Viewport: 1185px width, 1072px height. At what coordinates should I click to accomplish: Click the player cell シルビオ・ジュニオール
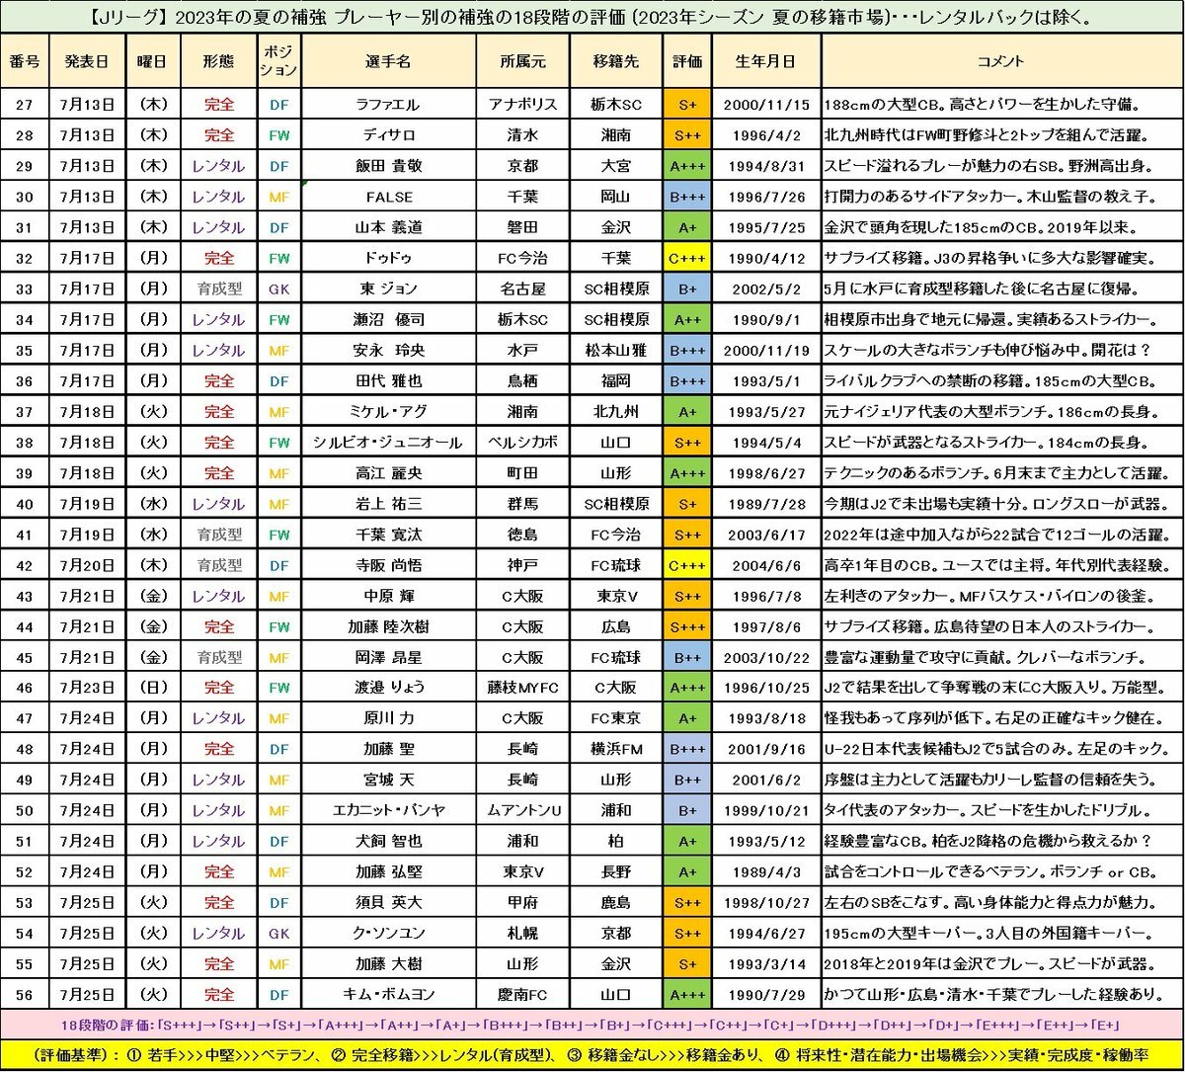[387, 442]
